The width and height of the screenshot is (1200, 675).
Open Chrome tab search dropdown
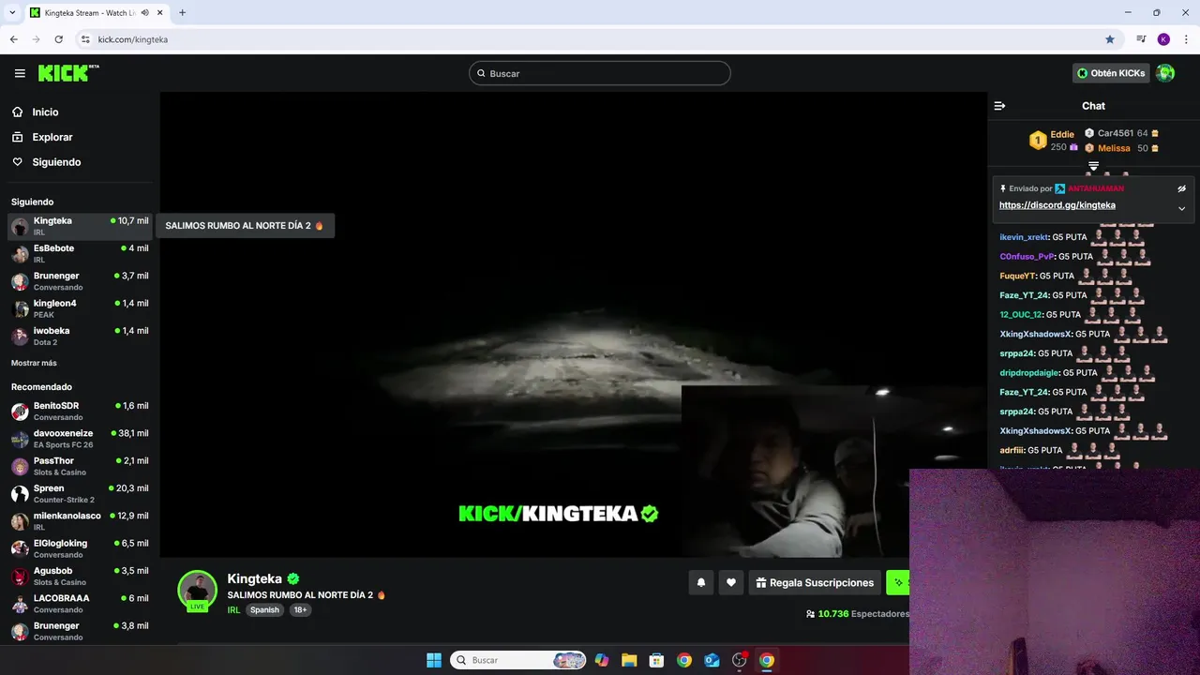(x=12, y=13)
